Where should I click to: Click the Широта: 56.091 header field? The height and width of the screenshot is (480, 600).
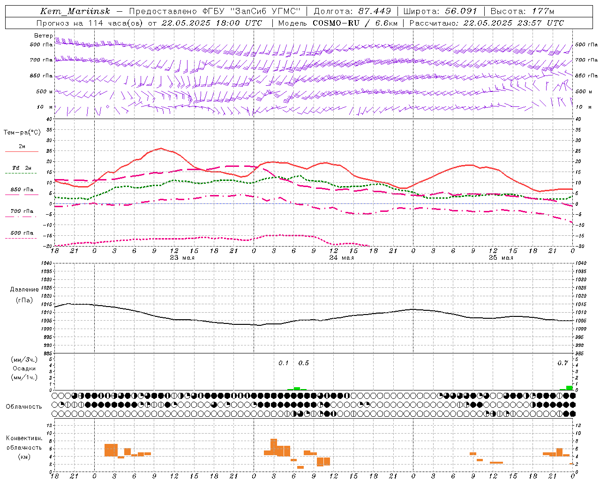[x=440, y=11]
